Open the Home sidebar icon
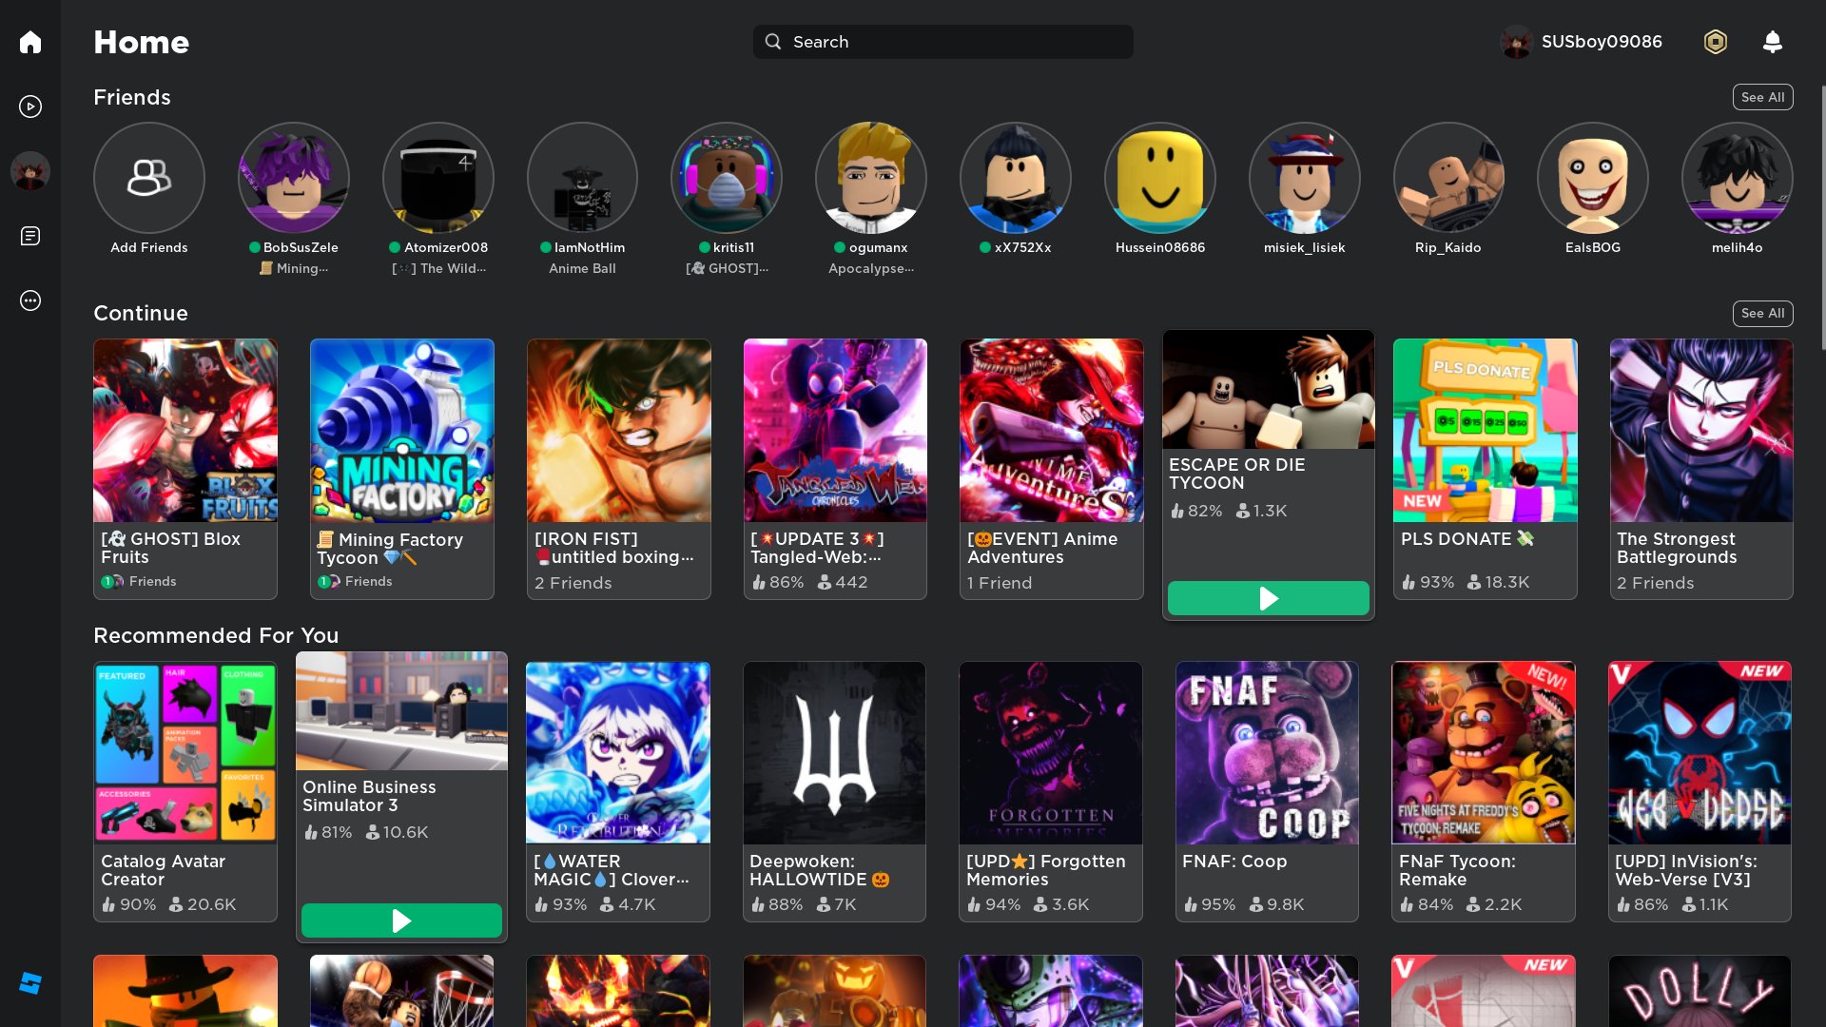 coord(30,42)
